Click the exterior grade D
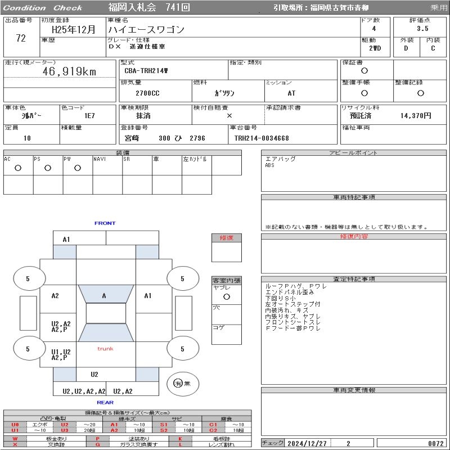 (406, 48)
